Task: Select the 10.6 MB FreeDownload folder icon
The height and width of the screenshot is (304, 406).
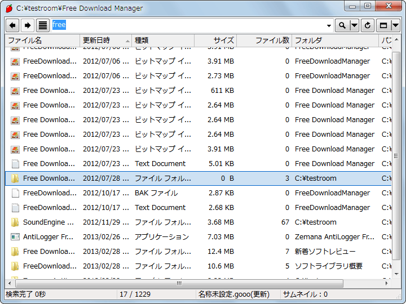Action: (x=15, y=266)
